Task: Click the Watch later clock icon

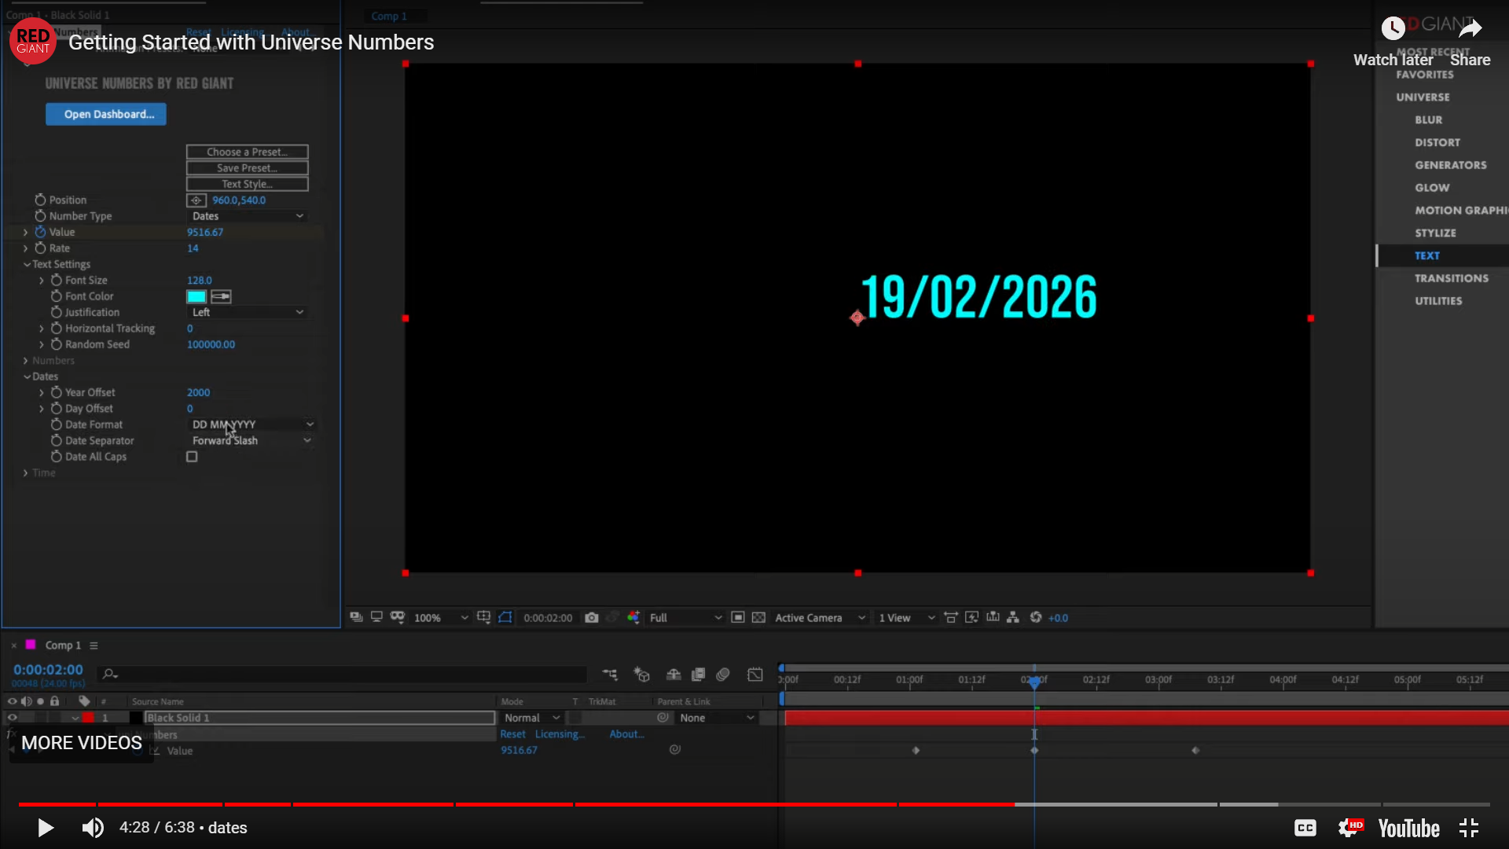Action: [1393, 29]
